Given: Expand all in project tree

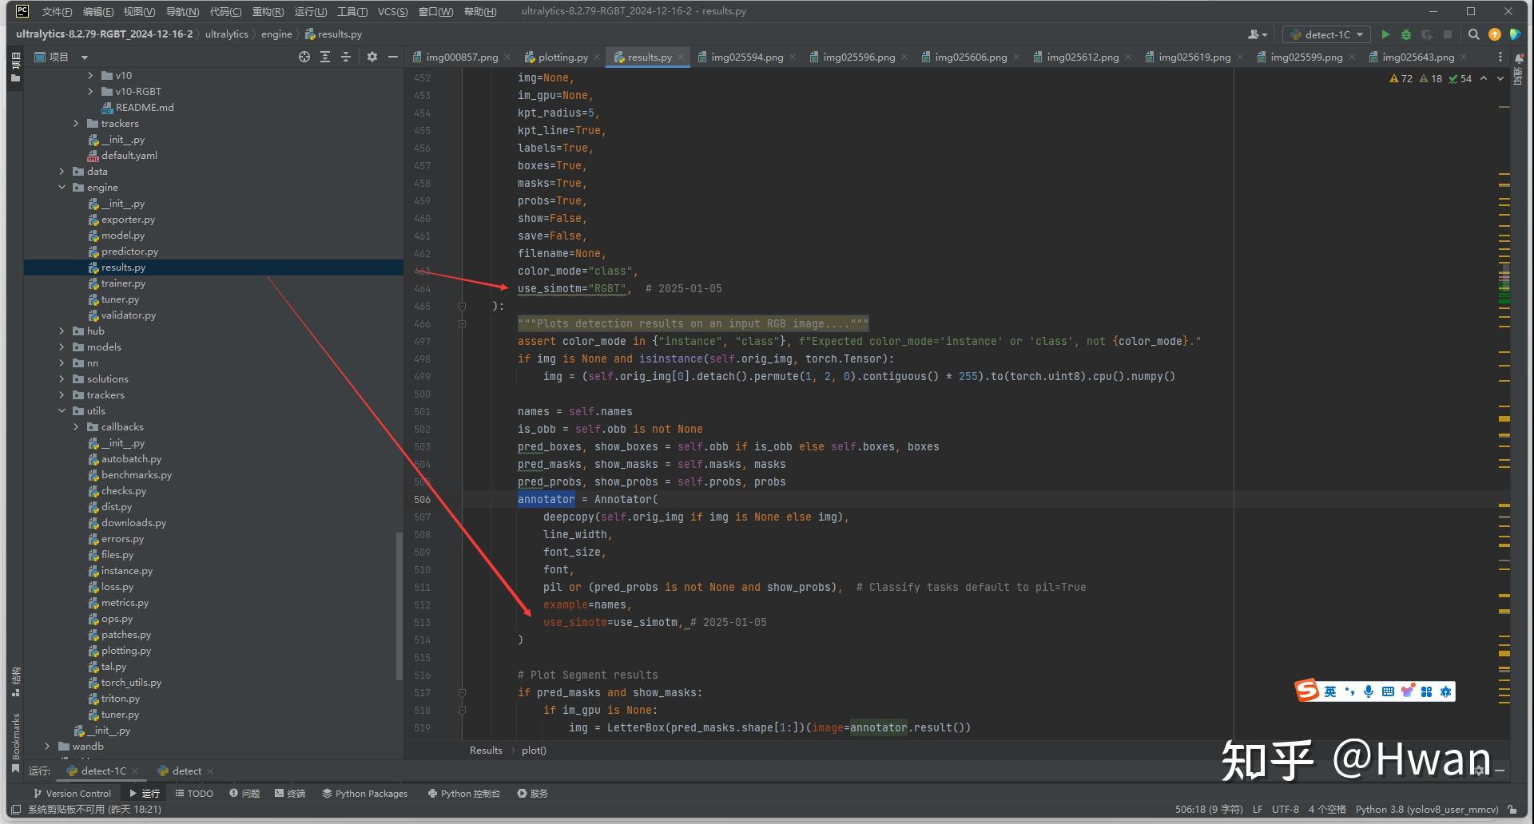Looking at the screenshot, I should coord(325,57).
